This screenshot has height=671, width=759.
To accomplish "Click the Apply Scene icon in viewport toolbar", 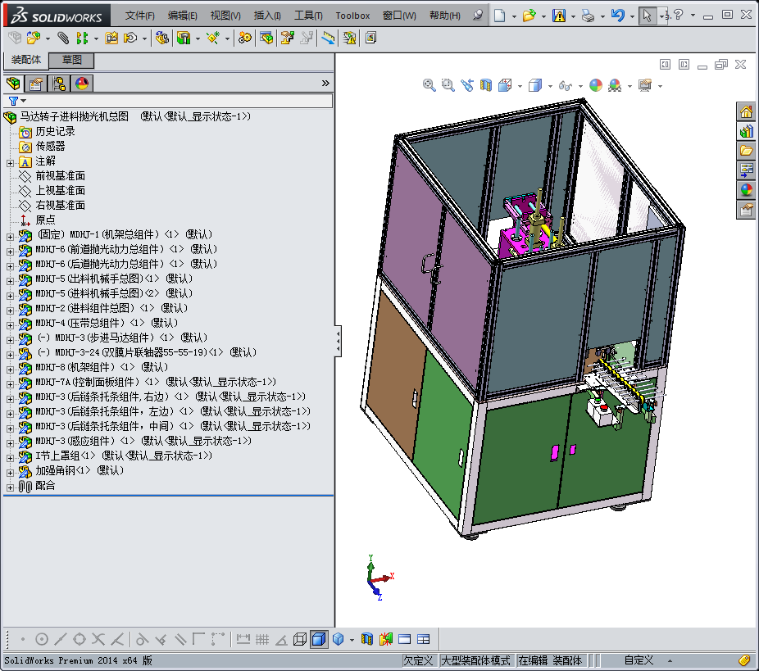I will pyautogui.click(x=615, y=86).
